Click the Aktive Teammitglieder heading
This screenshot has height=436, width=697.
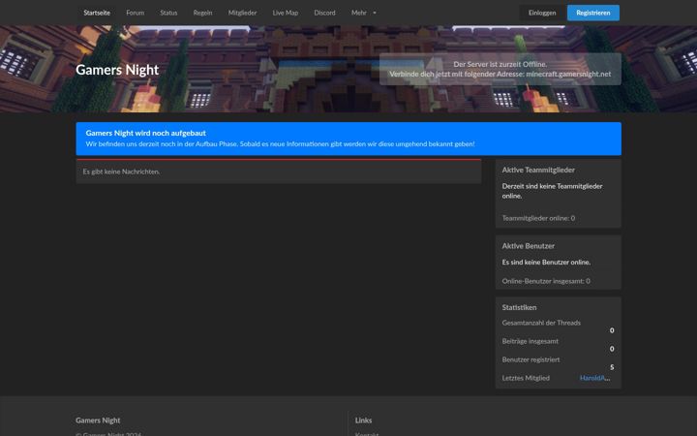point(538,170)
